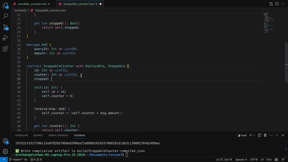Viewport: 288px width, 162px height.
Task: Open the launch profile dropdown arrow next to plus
Action: click(x=254, y=135)
